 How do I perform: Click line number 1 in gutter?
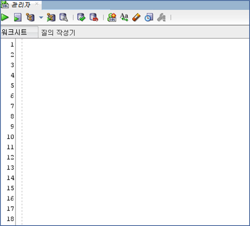coord(12,44)
